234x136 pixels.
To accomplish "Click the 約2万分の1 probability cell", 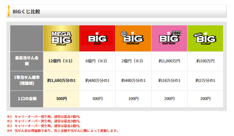I will (205, 81).
